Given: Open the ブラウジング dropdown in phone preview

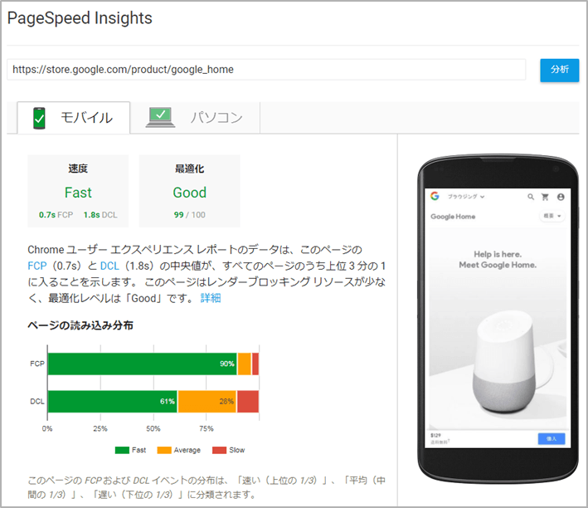Looking at the screenshot, I should pyautogui.click(x=466, y=198).
